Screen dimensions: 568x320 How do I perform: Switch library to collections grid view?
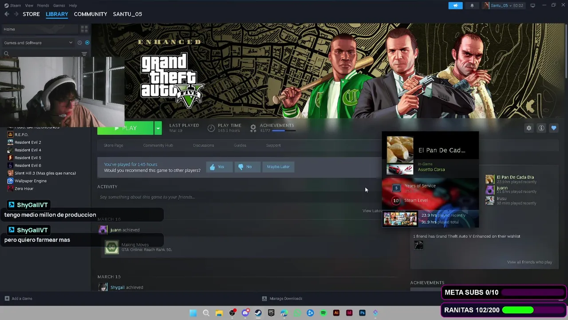pyautogui.click(x=84, y=29)
